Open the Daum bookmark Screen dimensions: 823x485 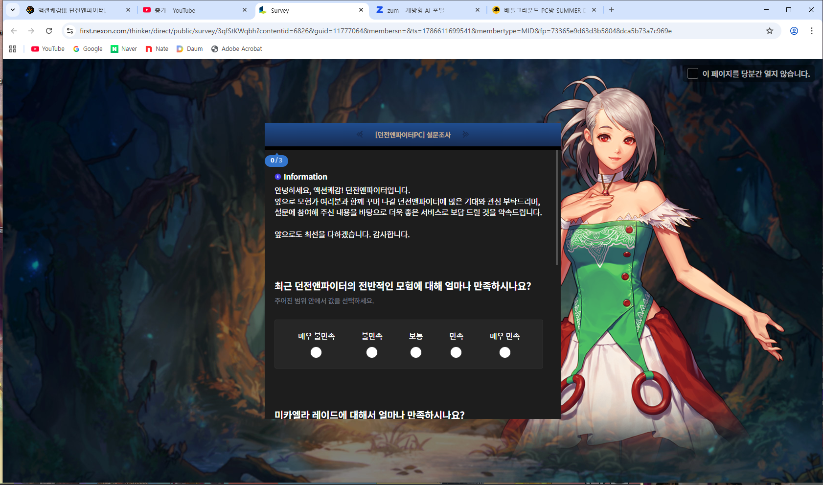tap(190, 49)
